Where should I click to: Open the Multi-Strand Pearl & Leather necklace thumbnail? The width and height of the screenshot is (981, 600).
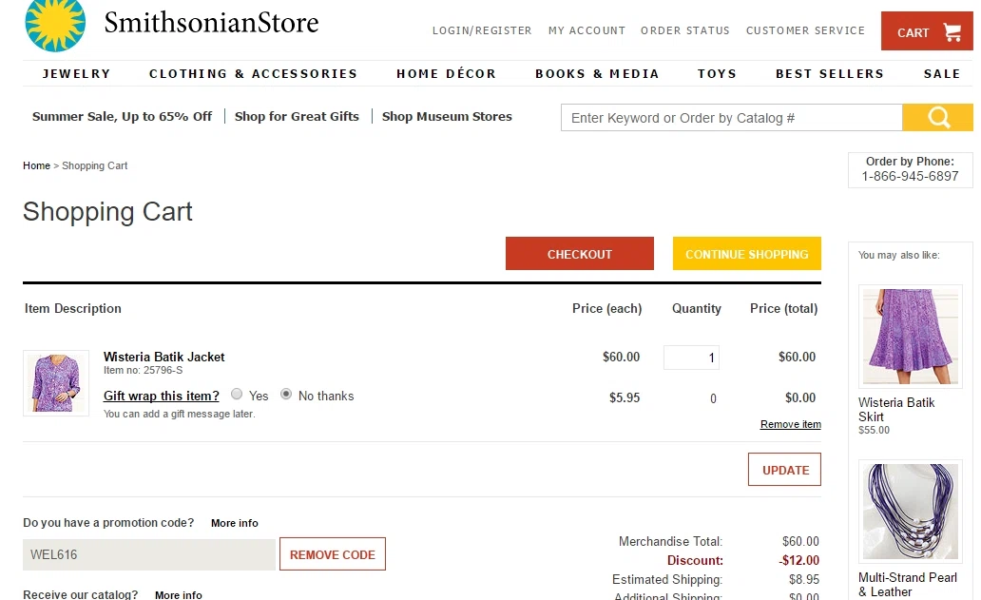[x=911, y=512]
